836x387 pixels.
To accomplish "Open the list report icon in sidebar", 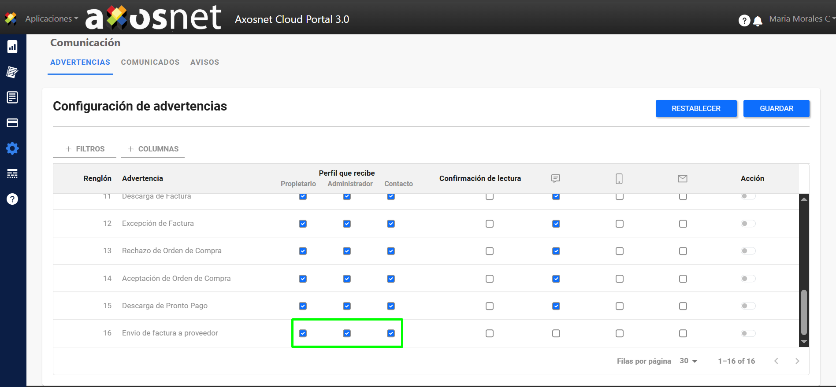I will pos(12,97).
